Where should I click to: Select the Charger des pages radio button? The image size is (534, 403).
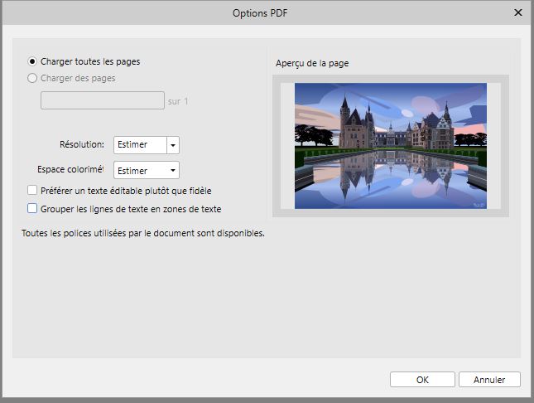pos(32,78)
